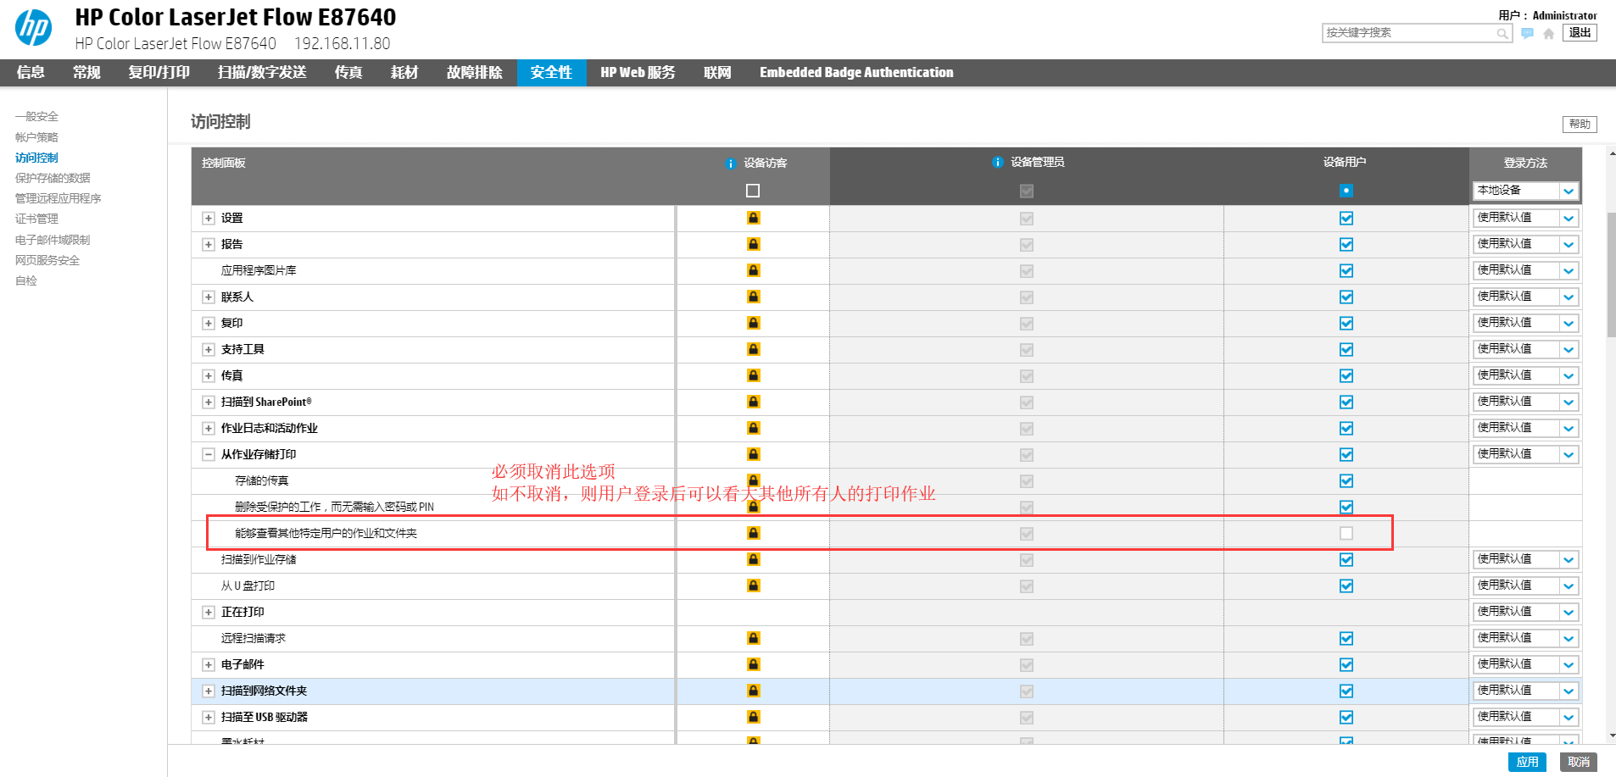Viewport: 1616px width, 777px height.
Task: Open 一般安全 in sidebar
Action: (36, 116)
